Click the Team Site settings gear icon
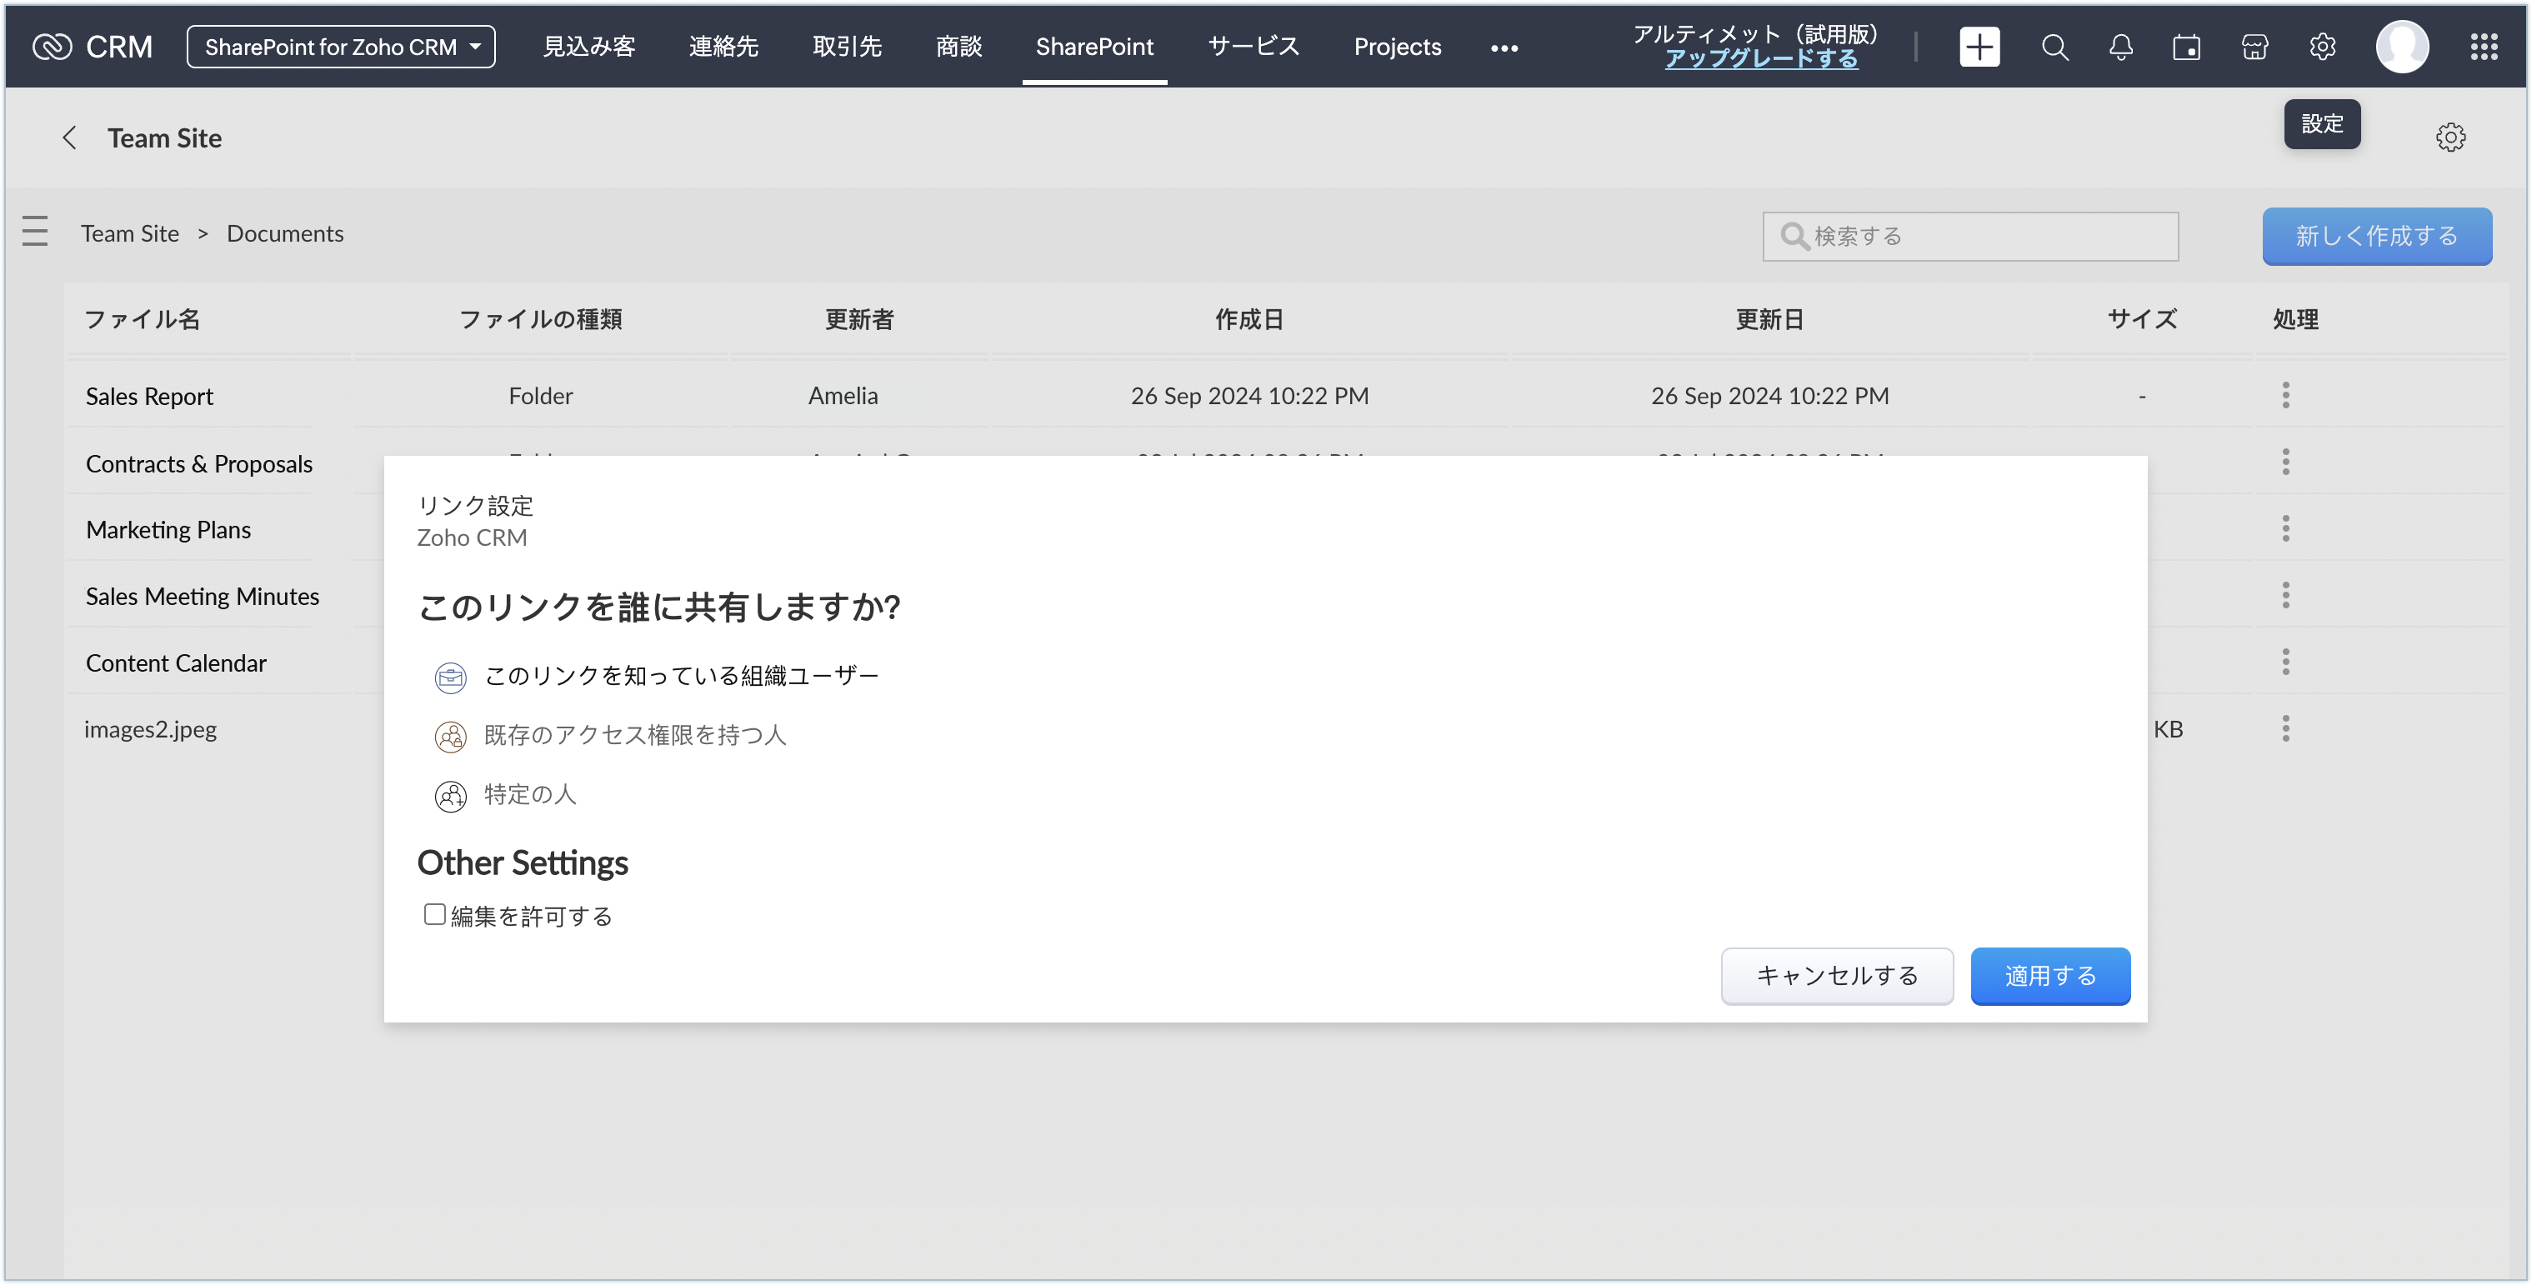 click(2449, 137)
